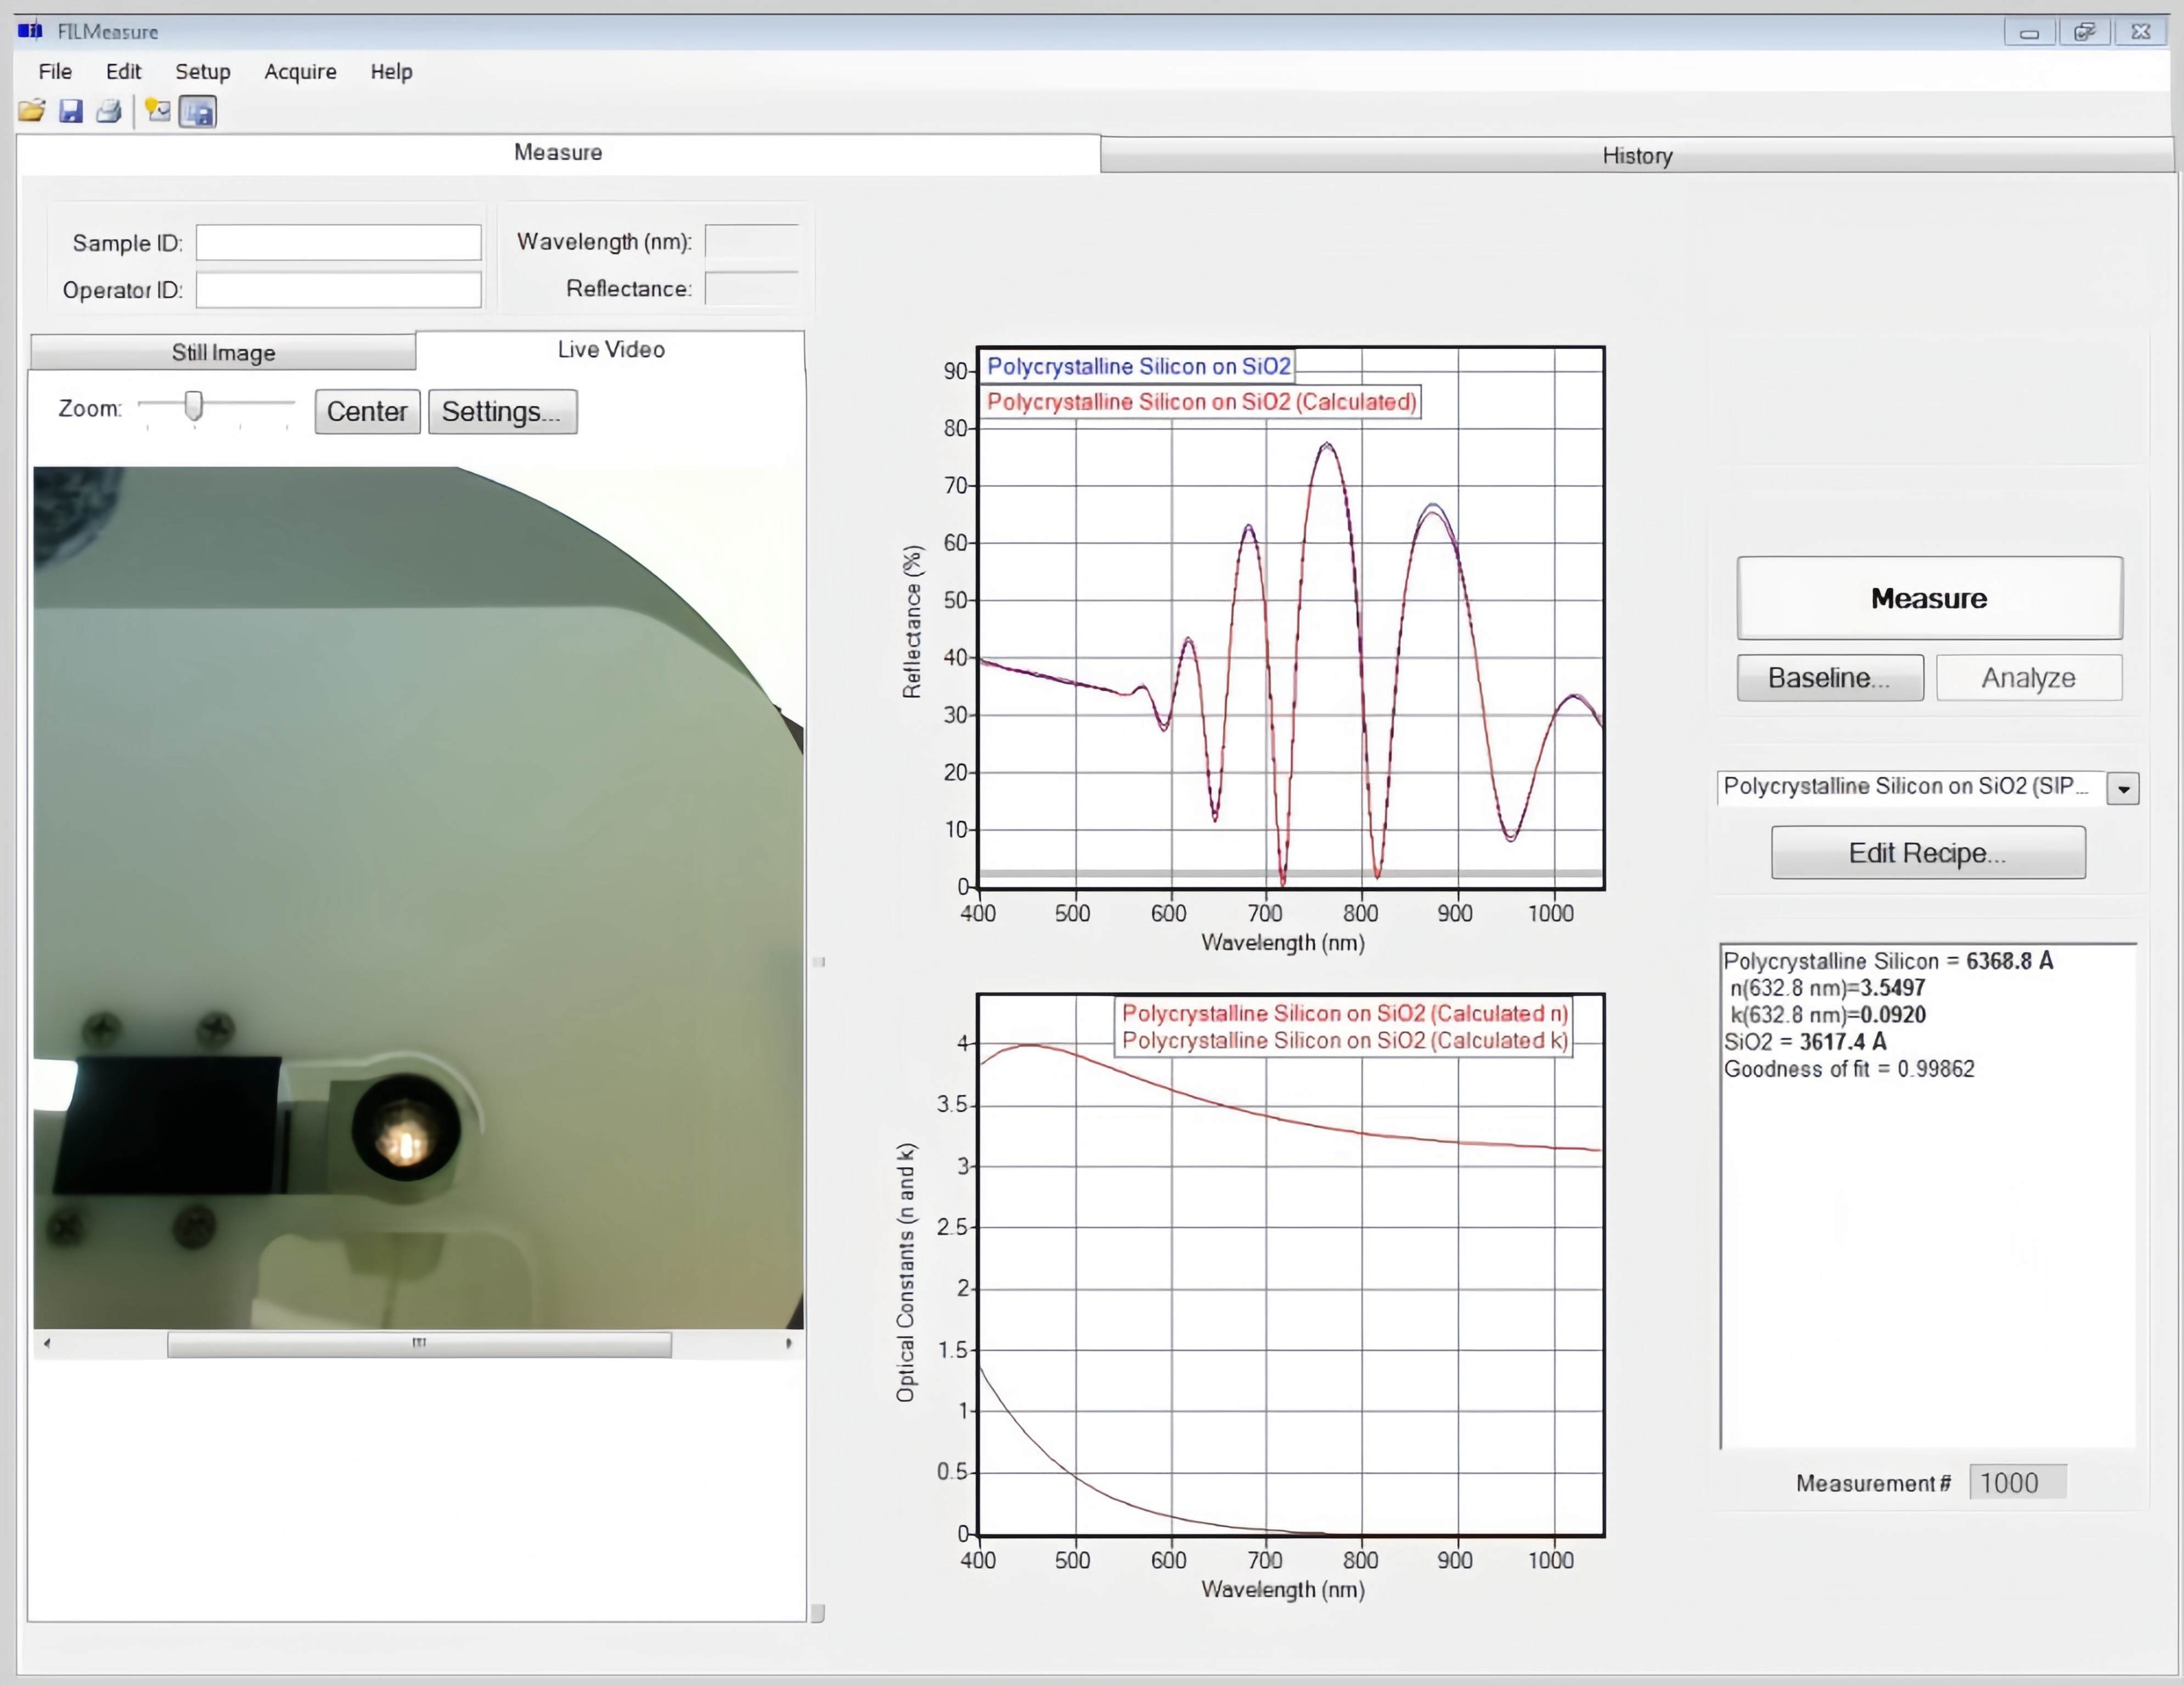Image resolution: width=2184 pixels, height=1685 pixels.
Task: Open the Setup menu
Action: pos(203,71)
